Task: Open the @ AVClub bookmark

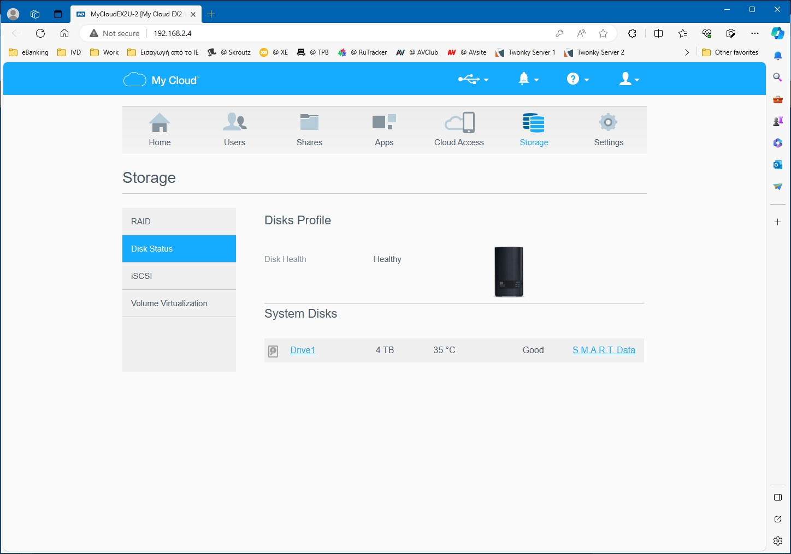Action: [417, 52]
